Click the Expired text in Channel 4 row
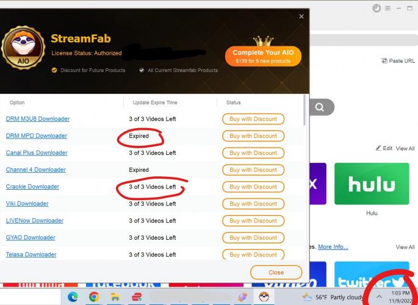 (139, 170)
